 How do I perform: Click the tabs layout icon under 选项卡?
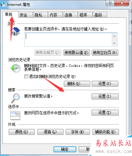15,115
